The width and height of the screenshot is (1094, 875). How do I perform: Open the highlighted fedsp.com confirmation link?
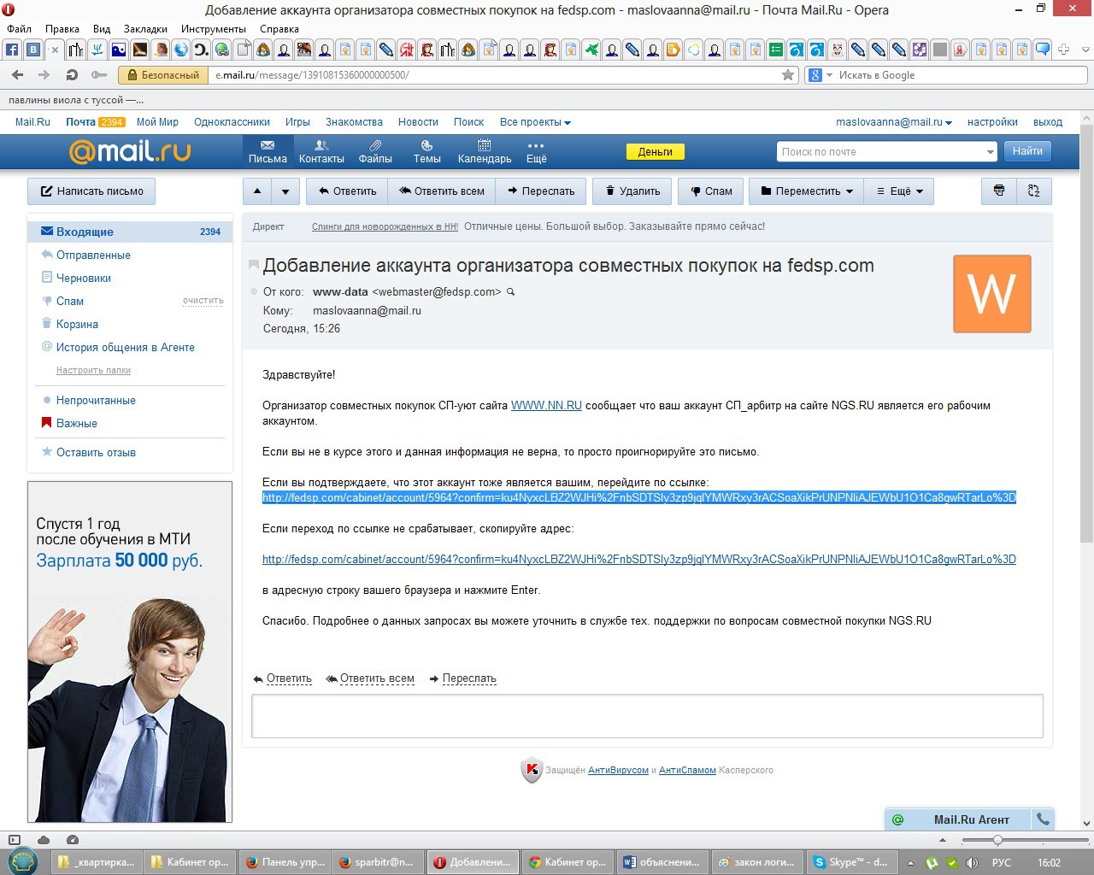click(639, 498)
